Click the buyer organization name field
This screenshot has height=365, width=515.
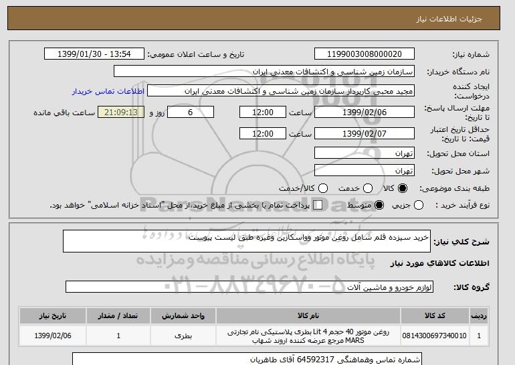click(264, 72)
